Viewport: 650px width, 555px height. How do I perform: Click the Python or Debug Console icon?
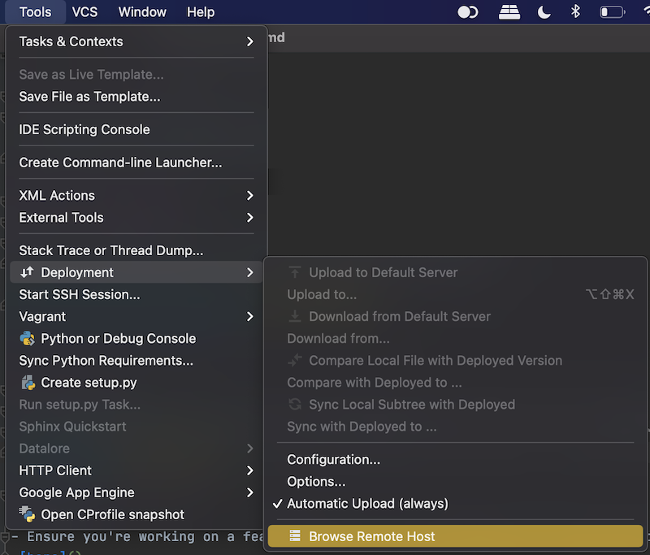(28, 339)
